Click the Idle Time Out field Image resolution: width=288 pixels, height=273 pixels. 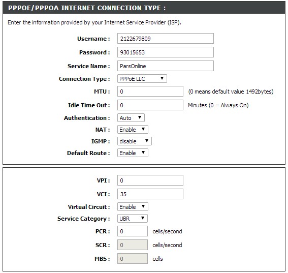point(150,105)
